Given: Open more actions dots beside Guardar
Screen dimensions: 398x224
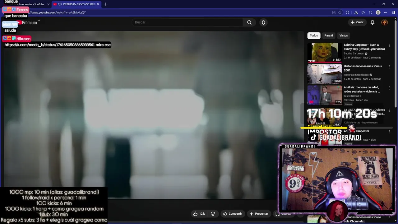Looking at the screenshot, I should point(300,214).
